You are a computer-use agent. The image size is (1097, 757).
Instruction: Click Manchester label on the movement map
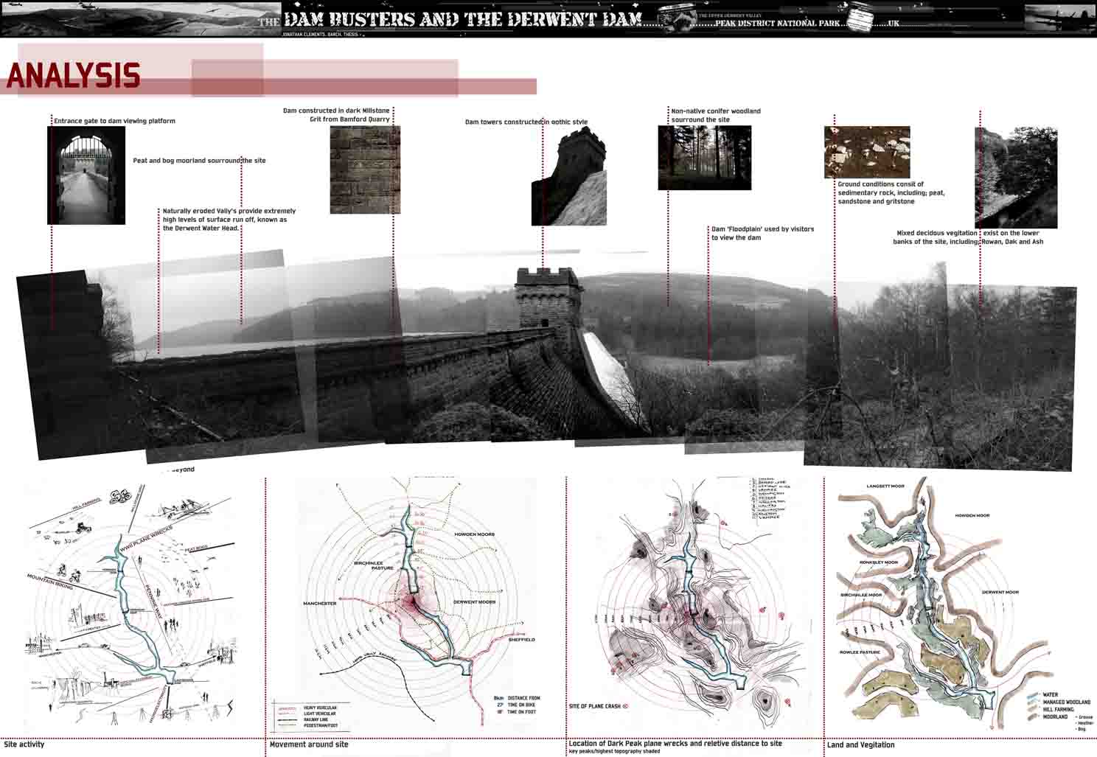point(319,603)
